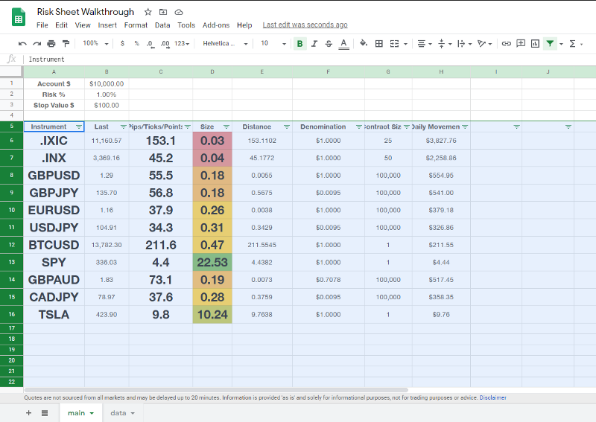Decrease decimal places button

150,44
